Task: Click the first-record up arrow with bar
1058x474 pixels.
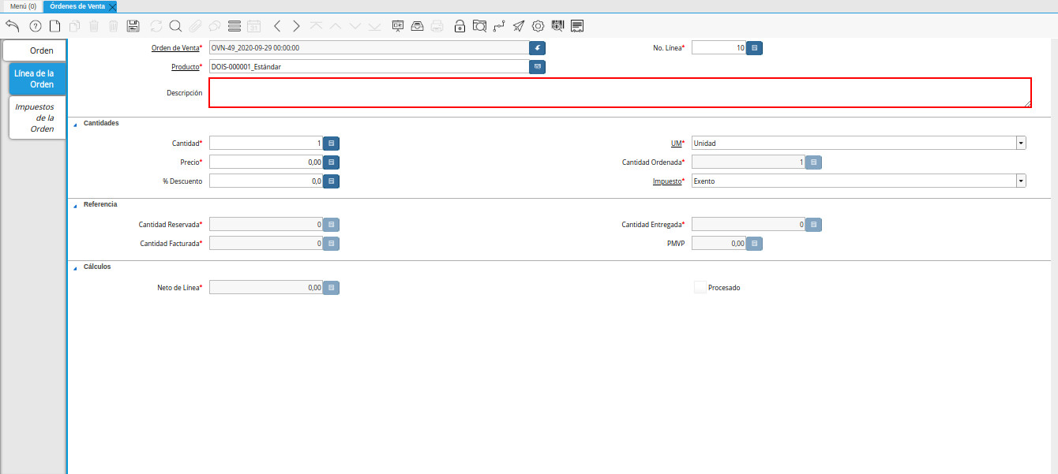Action: pyautogui.click(x=316, y=26)
